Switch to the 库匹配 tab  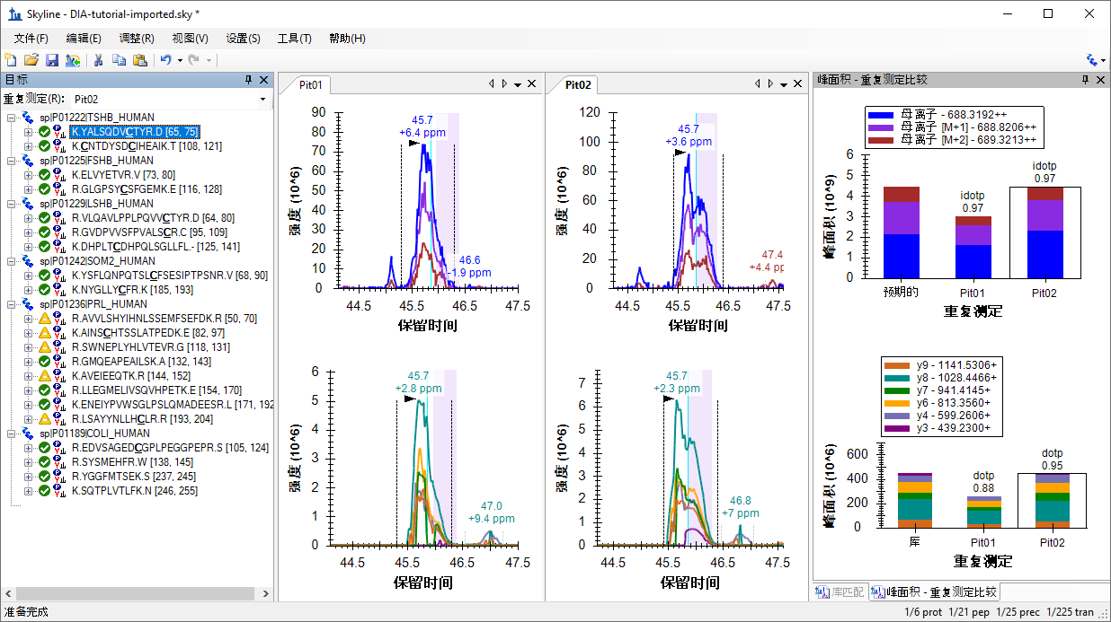[x=840, y=592]
